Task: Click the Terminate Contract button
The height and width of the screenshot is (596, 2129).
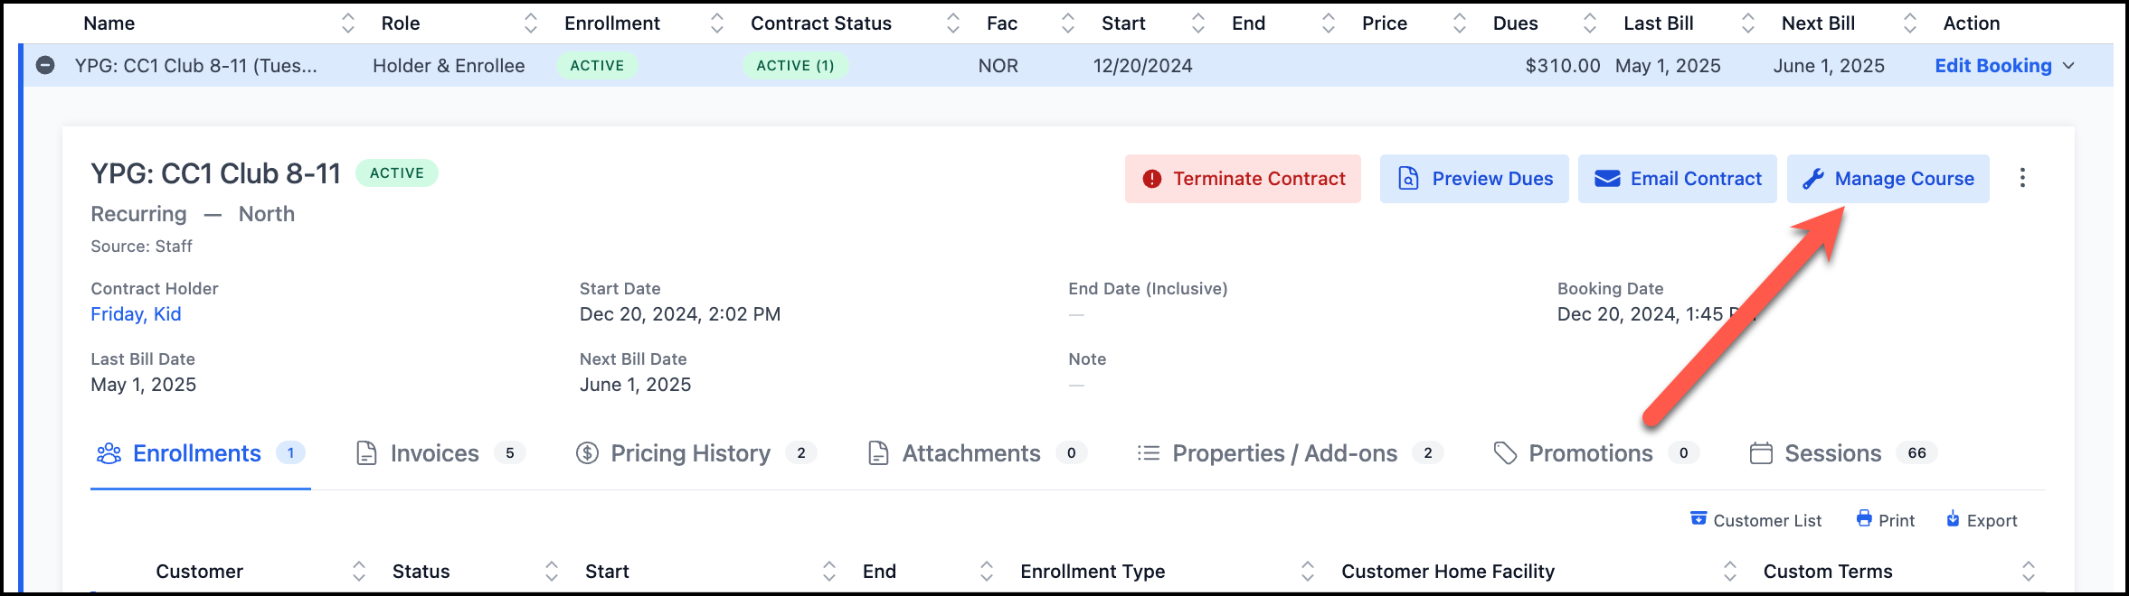Action: (x=1243, y=179)
